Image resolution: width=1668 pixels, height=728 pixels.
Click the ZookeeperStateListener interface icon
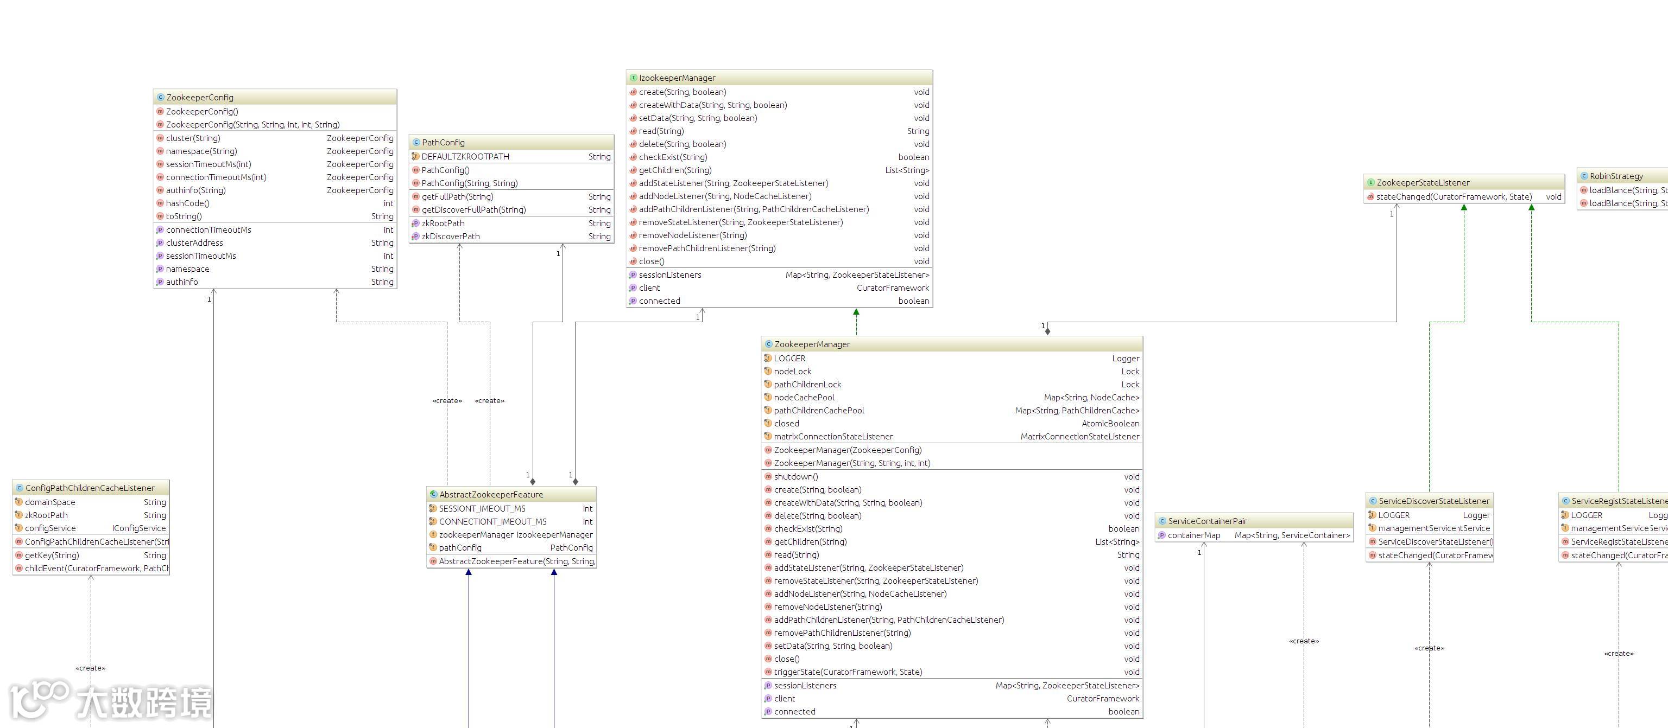(x=1370, y=183)
